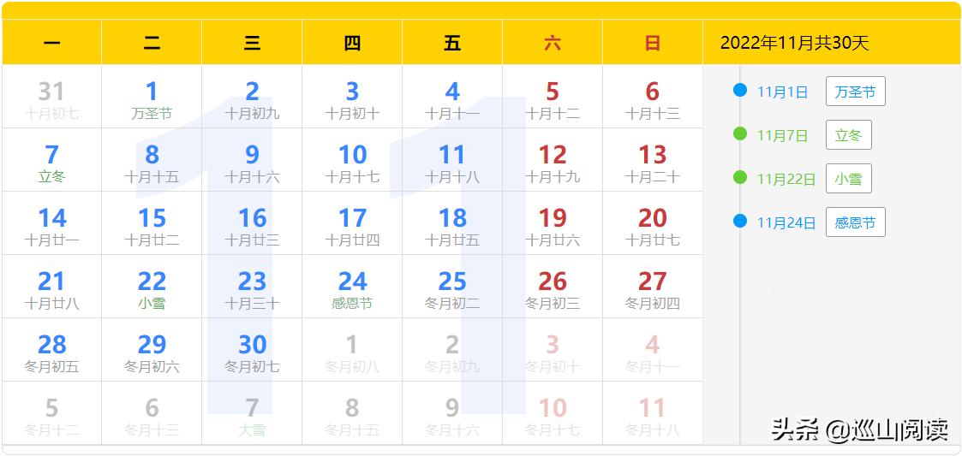Pick November 28 冬月初五 cell
The height and width of the screenshot is (456, 962).
click(51, 350)
